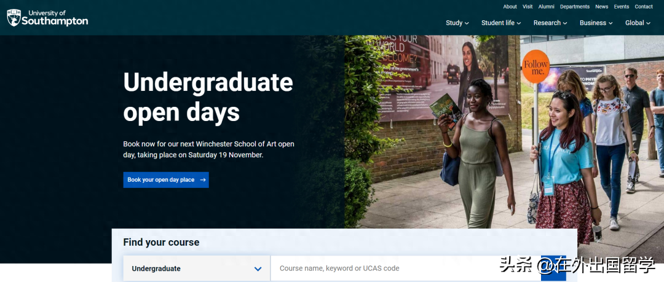Click the Find your course heading
The height and width of the screenshot is (282, 664).
coord(161,242)
